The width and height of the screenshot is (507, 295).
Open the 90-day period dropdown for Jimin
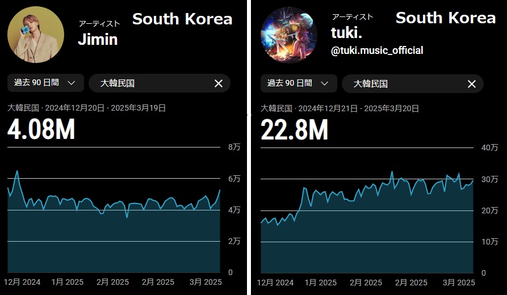coord(45,83)
